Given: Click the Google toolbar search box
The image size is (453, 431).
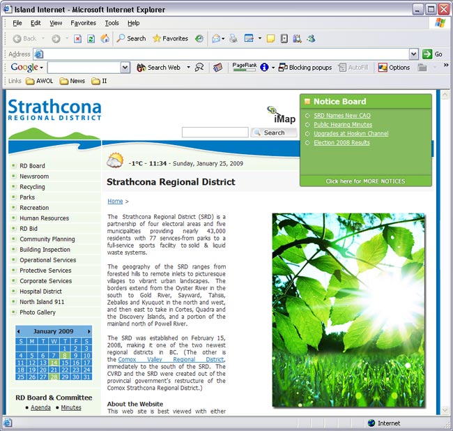Looking at the screenshot, I should click(x=84, y=68).
